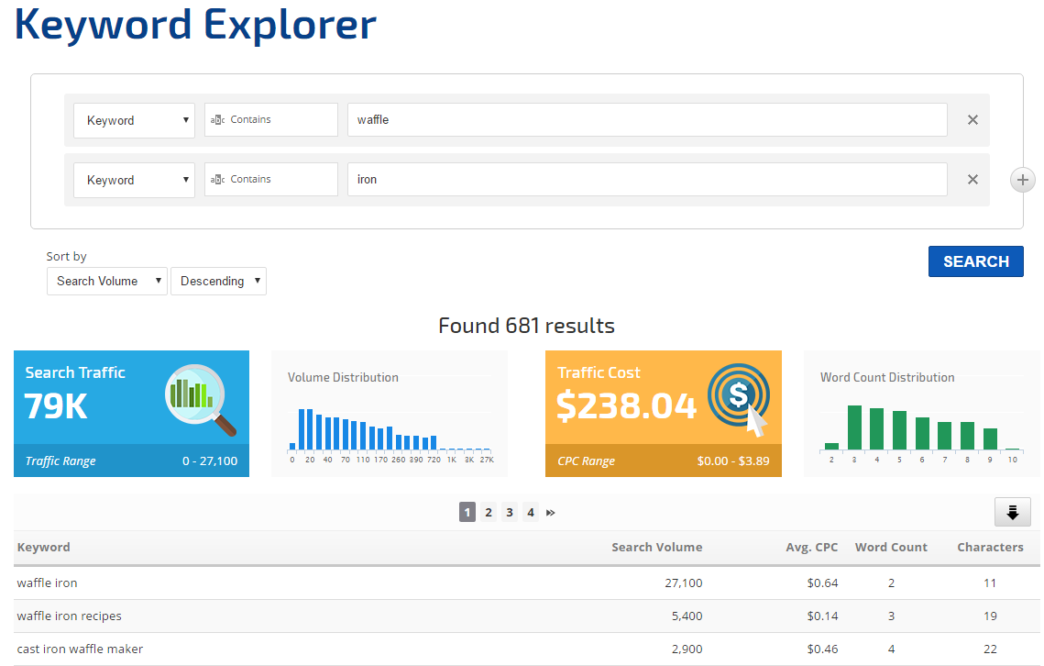The width and height of the screenshot is (1044, 666).
Task: Click the download export arrow icon
Action: point(1012,512)
